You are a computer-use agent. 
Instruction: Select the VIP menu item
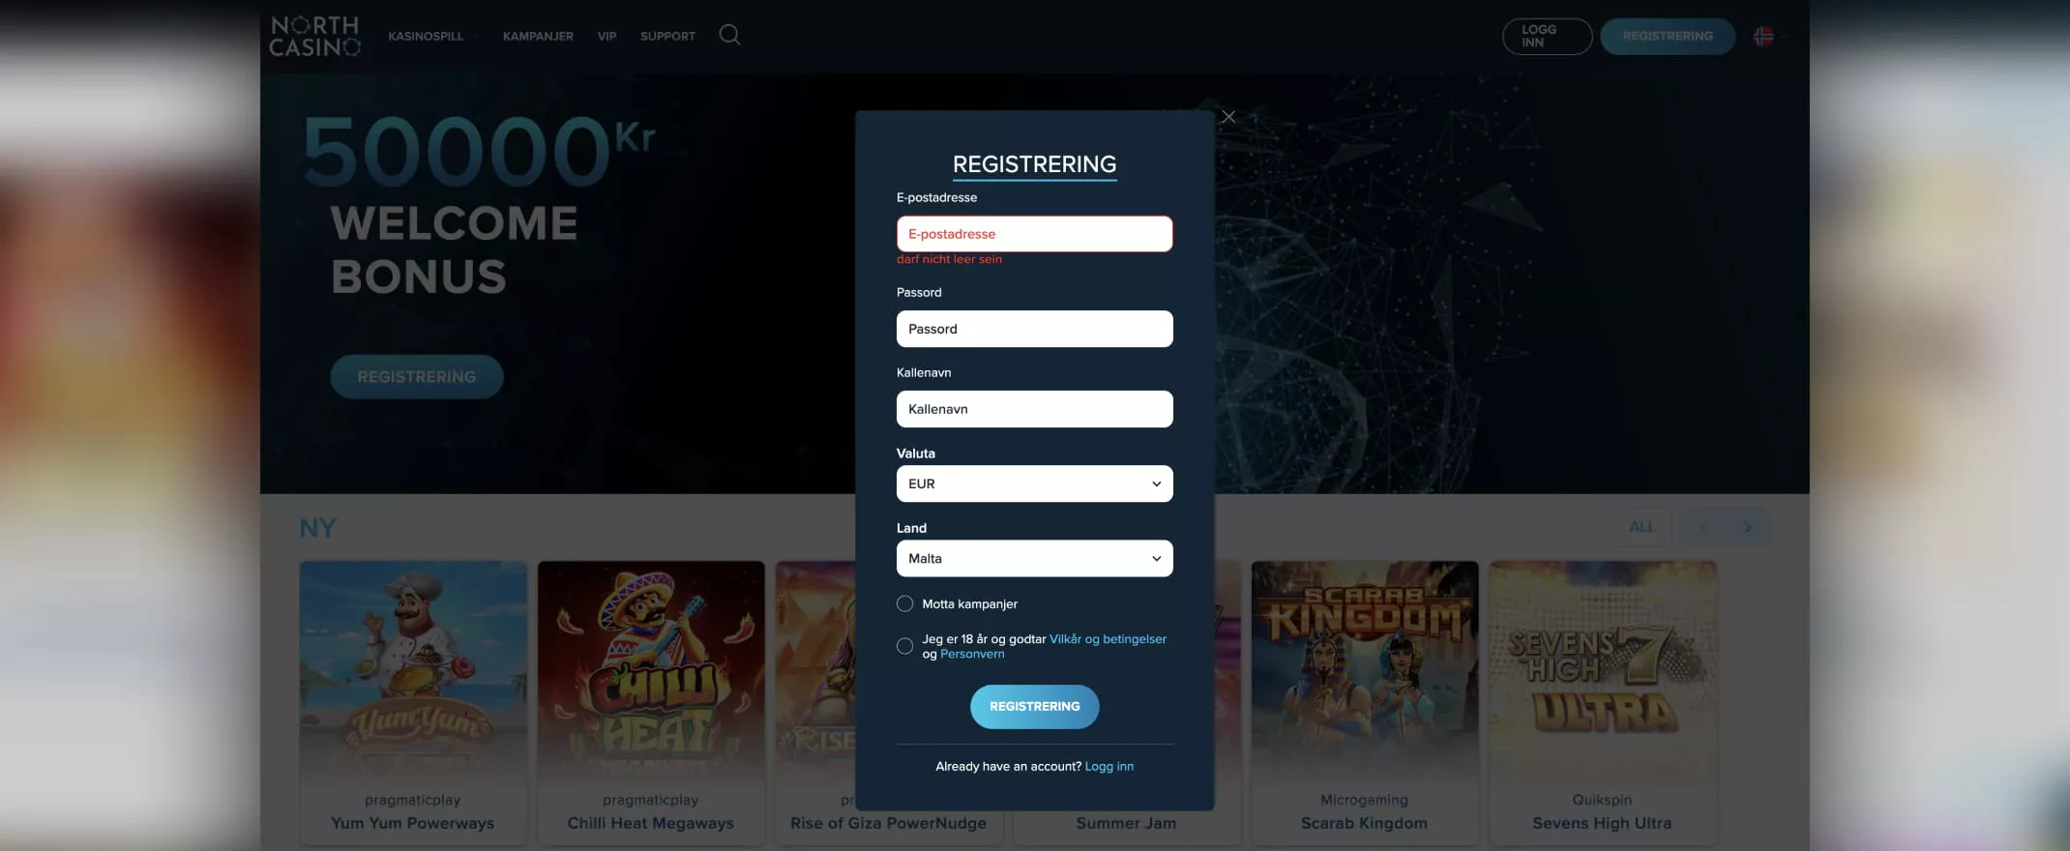[606, 36]
